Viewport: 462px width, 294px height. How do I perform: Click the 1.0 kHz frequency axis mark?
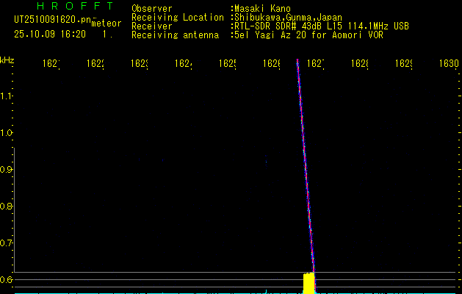pos(7,133)
